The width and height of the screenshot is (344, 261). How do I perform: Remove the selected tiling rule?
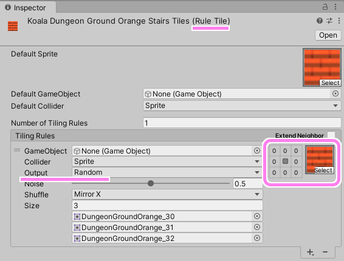tap(325, 252)
